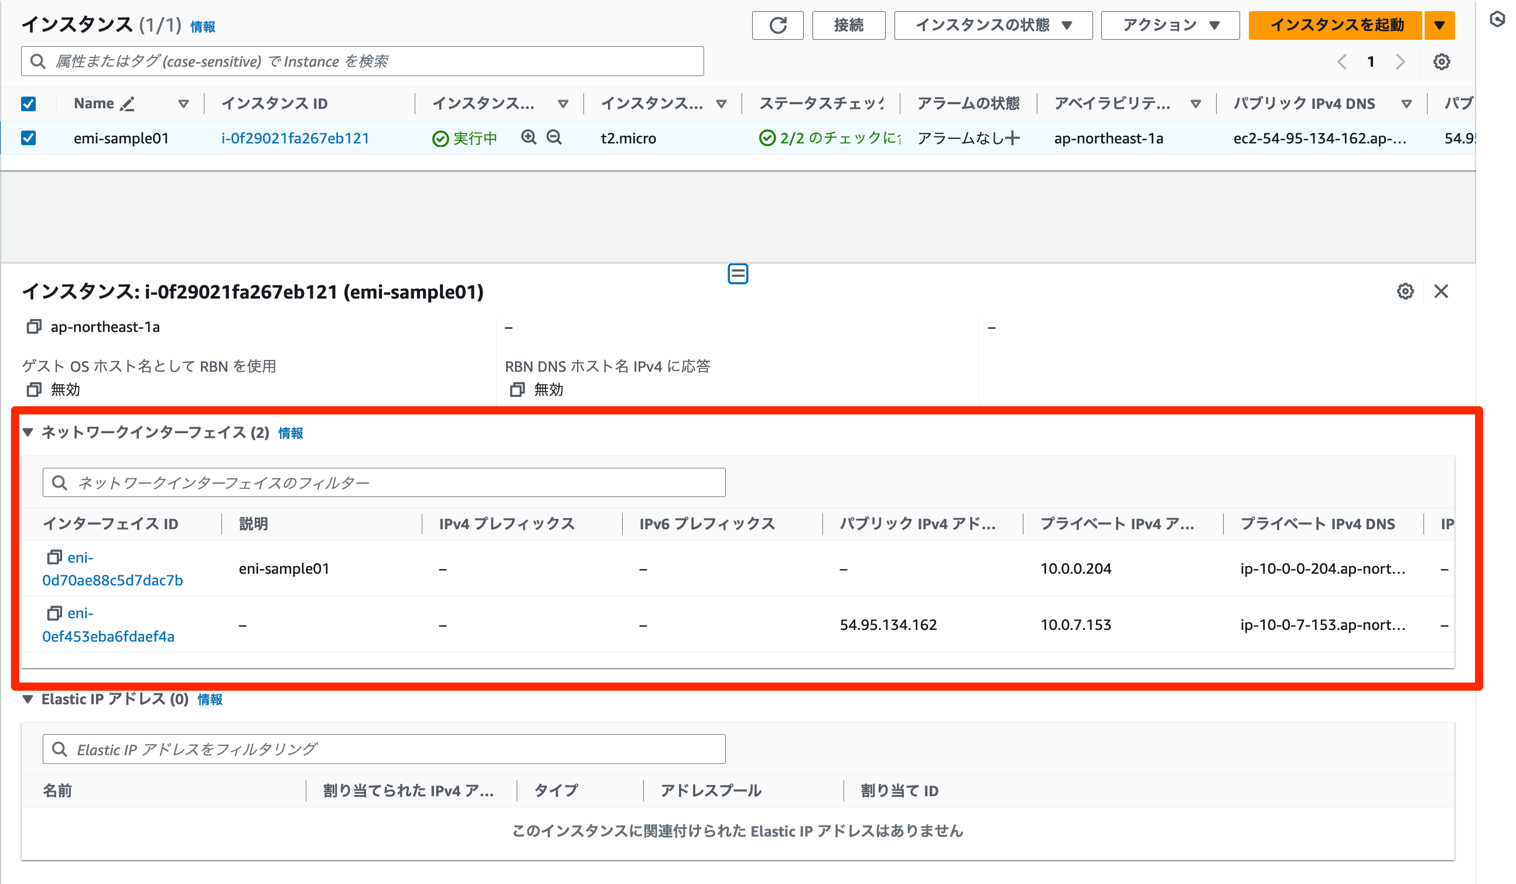The image size is (1516, 884).
Task: Copy interface ID eni-0d70ae88c5d7dac7b
Action: (53, 557)
